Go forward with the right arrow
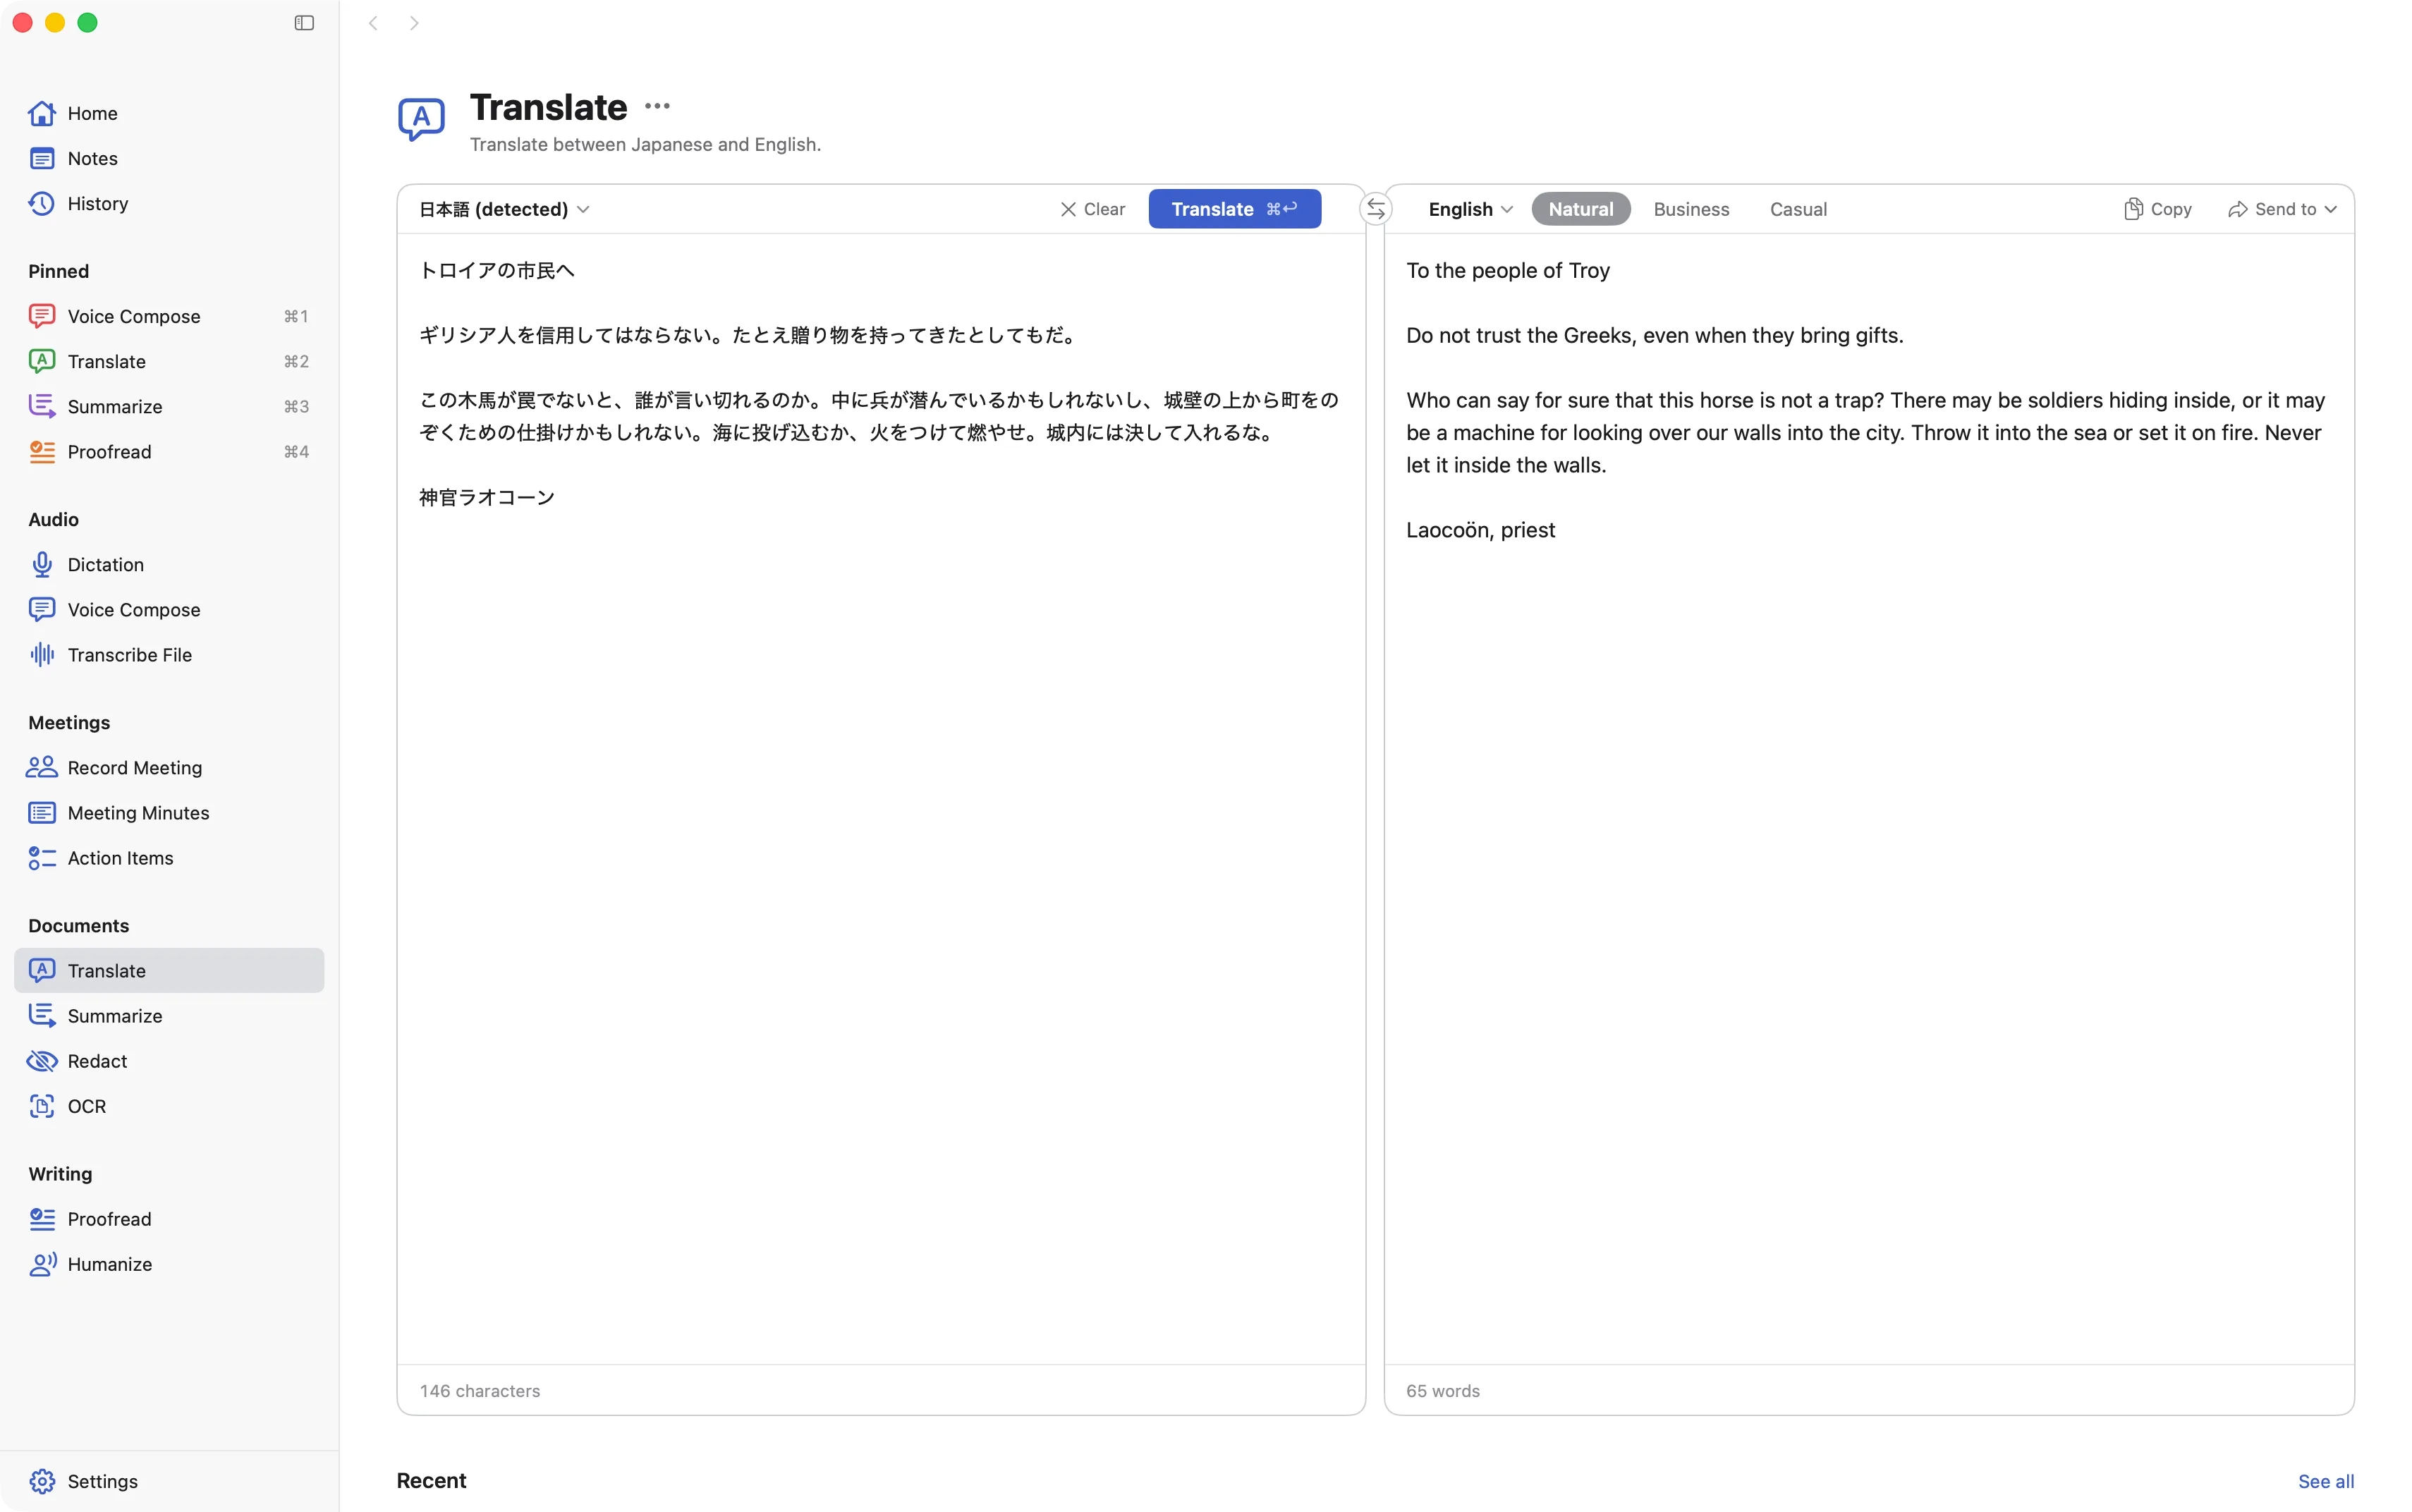 (x=414, y=23)
